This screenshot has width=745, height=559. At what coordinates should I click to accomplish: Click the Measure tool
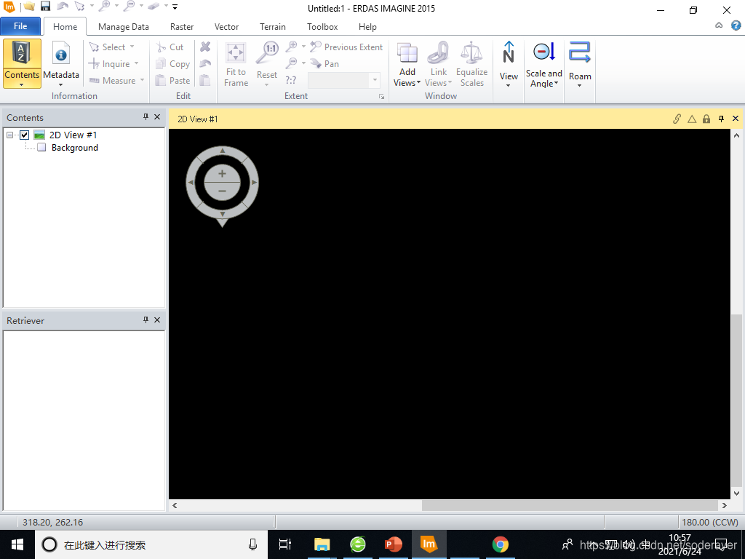112,80
